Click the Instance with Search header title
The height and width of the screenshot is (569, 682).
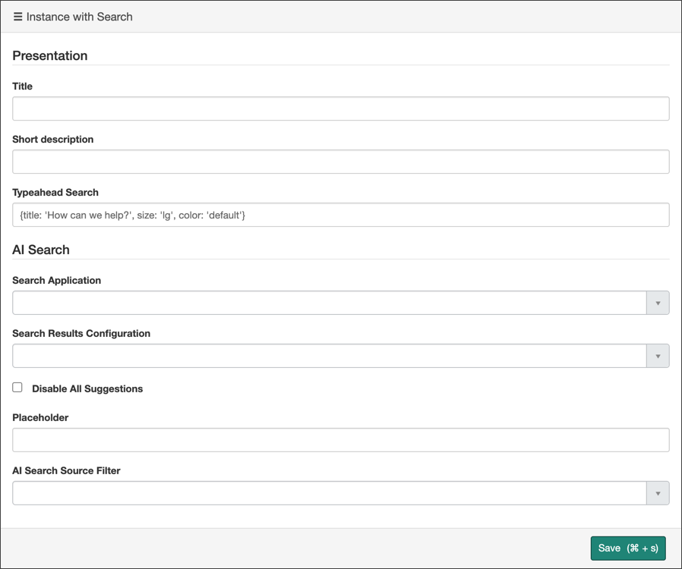[x=79, y=16]
